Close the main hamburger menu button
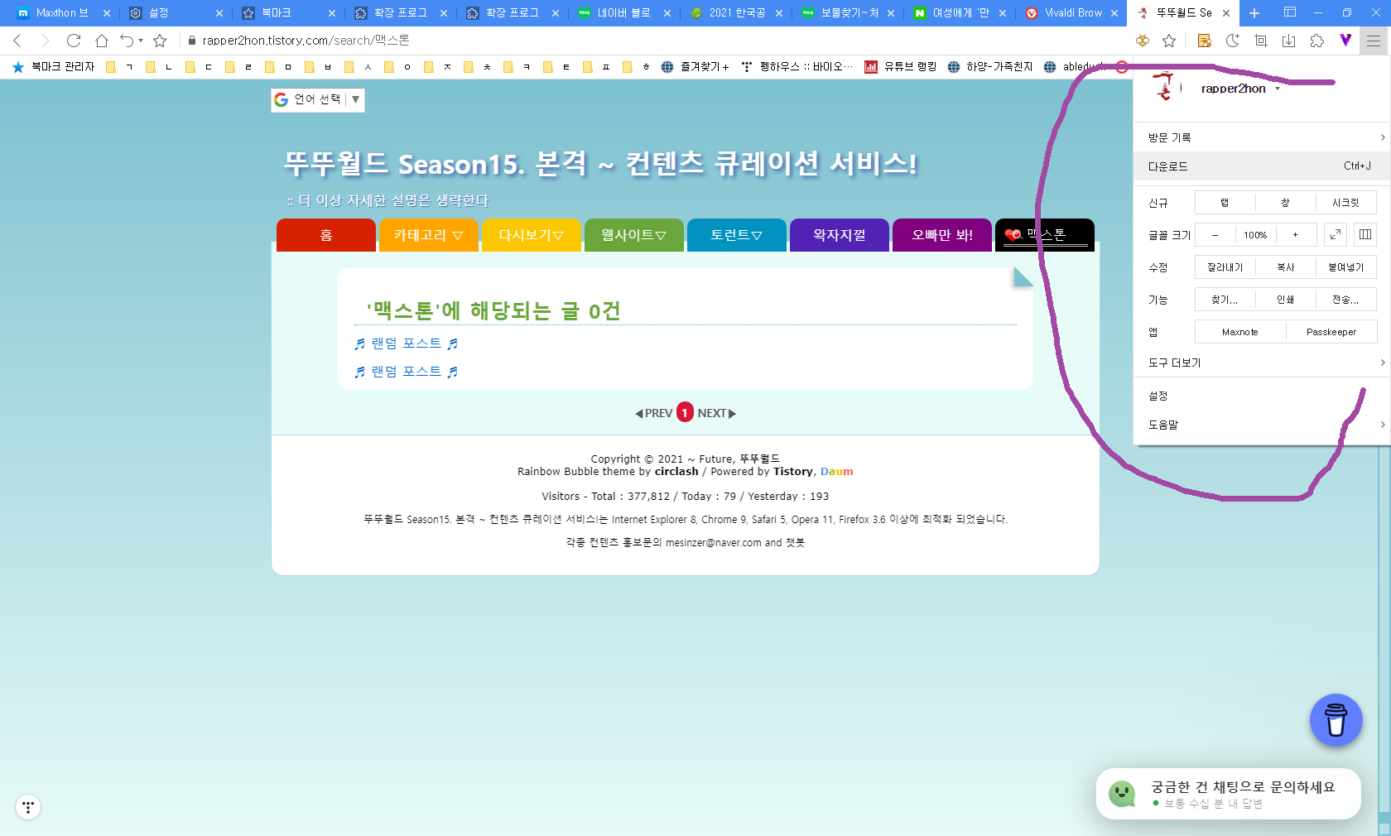The image size is (1391, 836). tap(1374, 41)
